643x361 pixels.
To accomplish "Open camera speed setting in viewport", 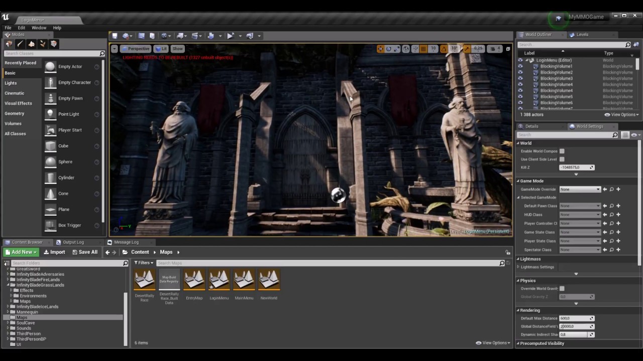I will 495,49.
